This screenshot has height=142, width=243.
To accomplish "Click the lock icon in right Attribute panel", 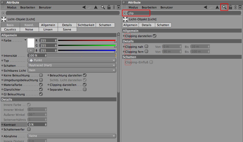I will tap(230, 7).
